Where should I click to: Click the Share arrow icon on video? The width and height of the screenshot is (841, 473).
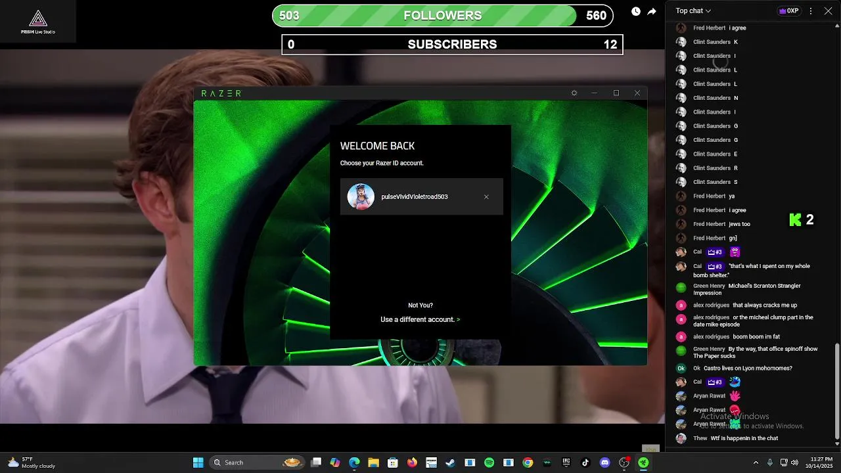click(x=652, y=11)
